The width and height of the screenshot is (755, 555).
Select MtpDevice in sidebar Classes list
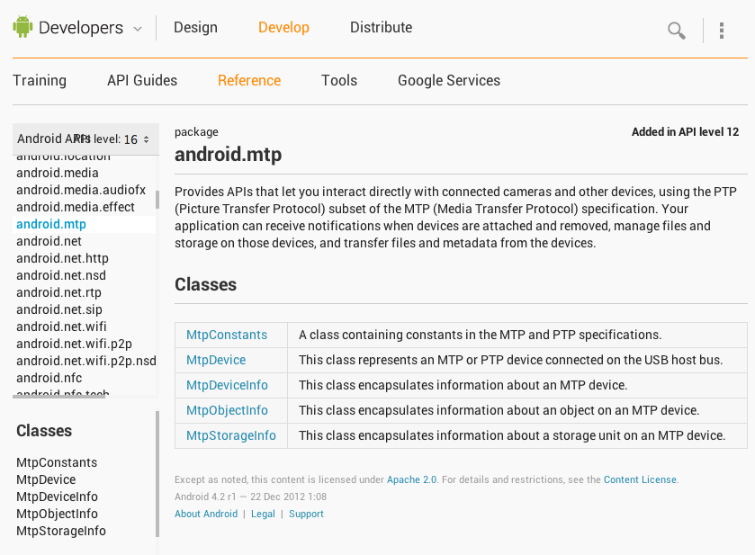46,479
